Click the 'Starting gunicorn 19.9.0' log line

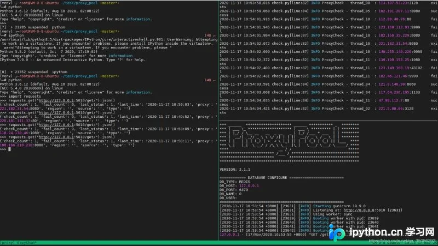pos(292,206)
